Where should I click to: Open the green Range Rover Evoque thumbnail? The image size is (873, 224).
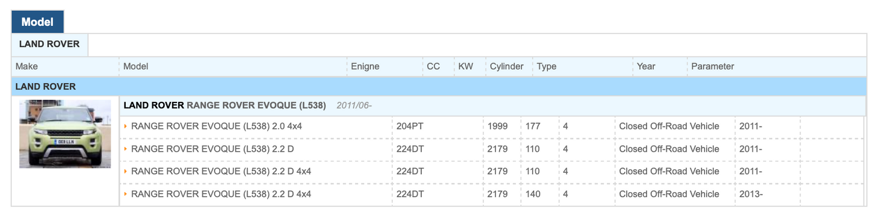[x=65, y=134]
